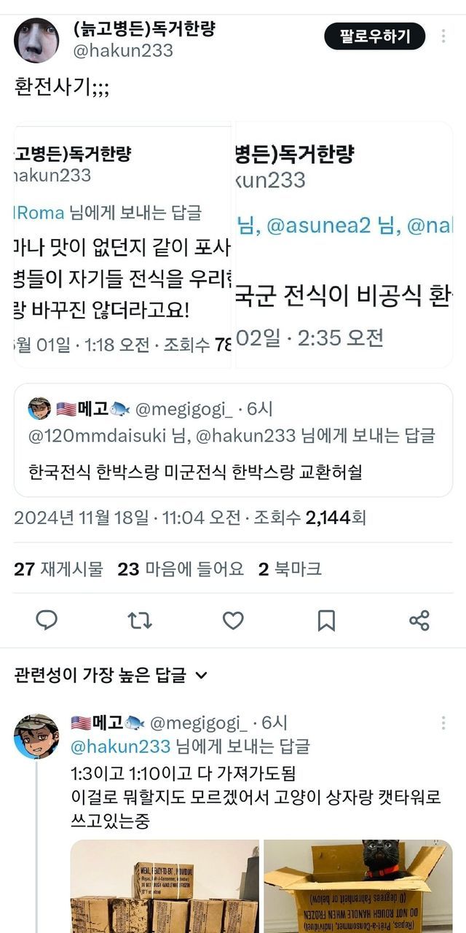Open cat in box photo
Image resolution: width=466 pixels, height=933 pixels.
coord(358,886)
